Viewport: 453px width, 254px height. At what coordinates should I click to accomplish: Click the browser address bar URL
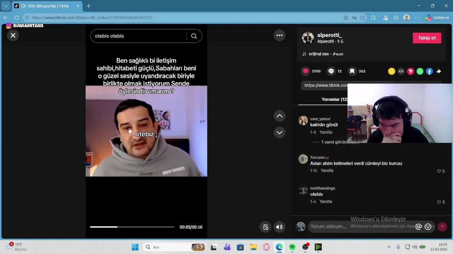pos(92,18)
